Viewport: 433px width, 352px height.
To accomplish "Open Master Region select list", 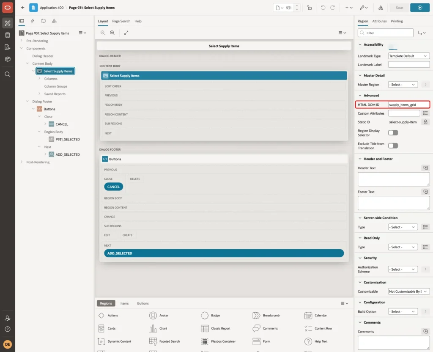I will point(403,85).
